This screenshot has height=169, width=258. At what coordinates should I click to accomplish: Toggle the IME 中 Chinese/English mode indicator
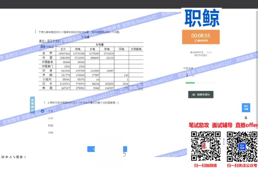(x=7, y=157)
